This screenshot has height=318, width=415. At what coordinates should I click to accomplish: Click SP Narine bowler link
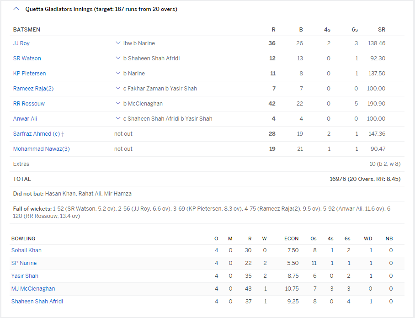point(24,263)
